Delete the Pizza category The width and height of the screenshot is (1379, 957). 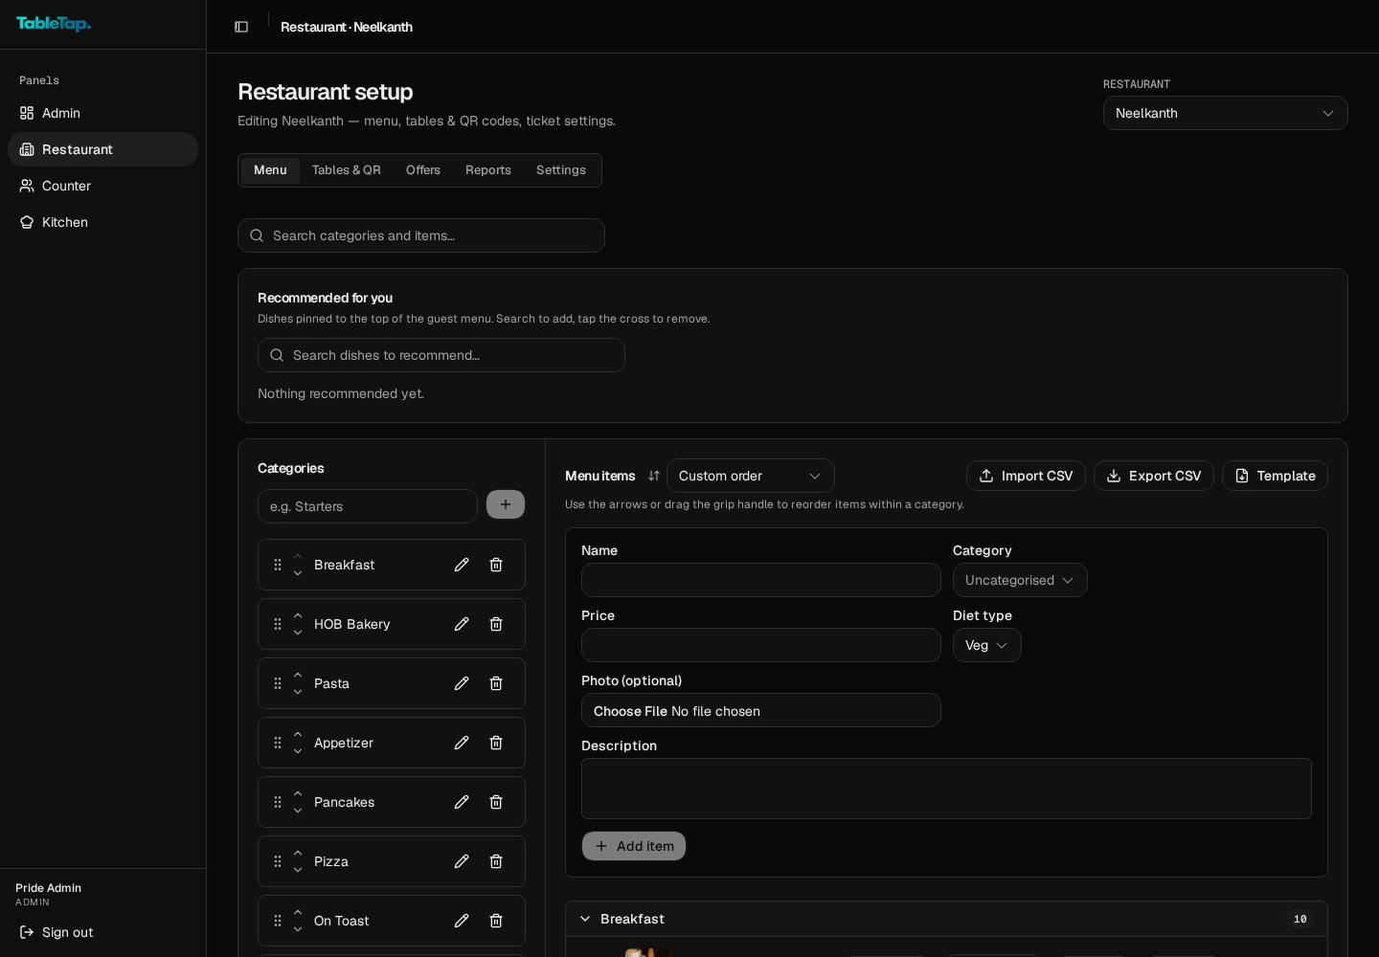pyautogui.click(x=496, y=861)
